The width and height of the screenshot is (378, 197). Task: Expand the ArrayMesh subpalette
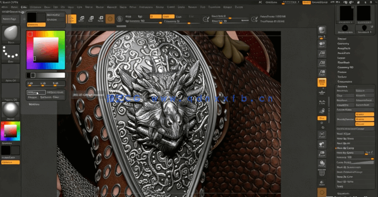coord(344,48)
